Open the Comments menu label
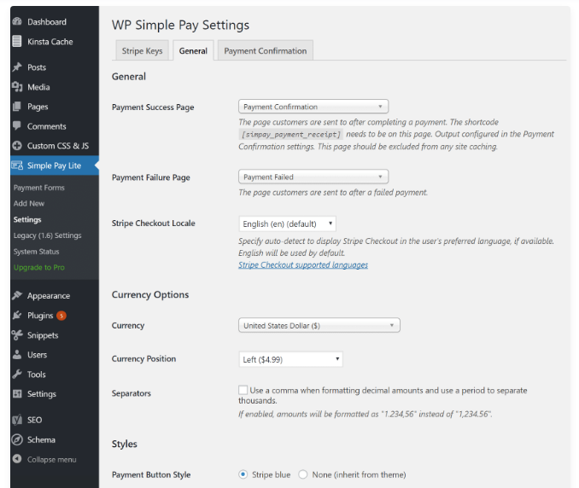Viewport: 579px width, 488px height. point(46,126)
